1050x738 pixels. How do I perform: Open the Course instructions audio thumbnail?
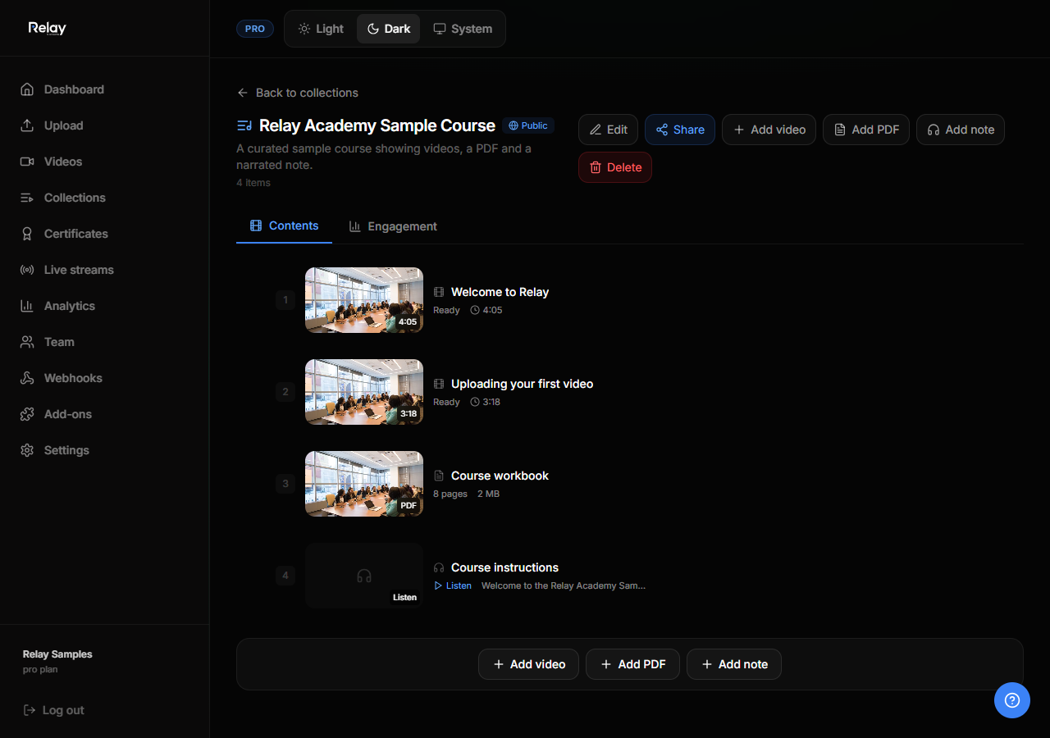click(364, 576)
